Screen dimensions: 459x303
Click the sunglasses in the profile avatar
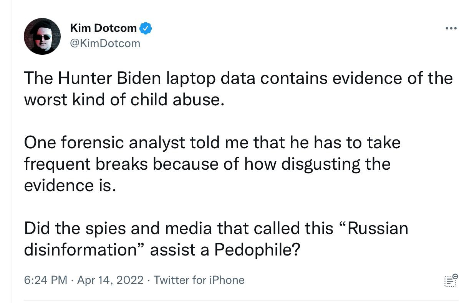43,38
